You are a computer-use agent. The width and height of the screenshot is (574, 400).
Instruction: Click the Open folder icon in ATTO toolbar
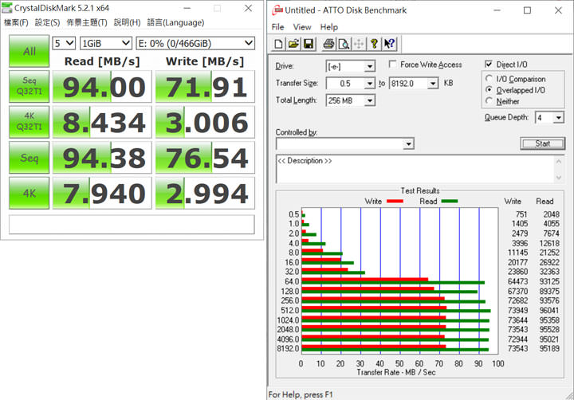(293, 43)
